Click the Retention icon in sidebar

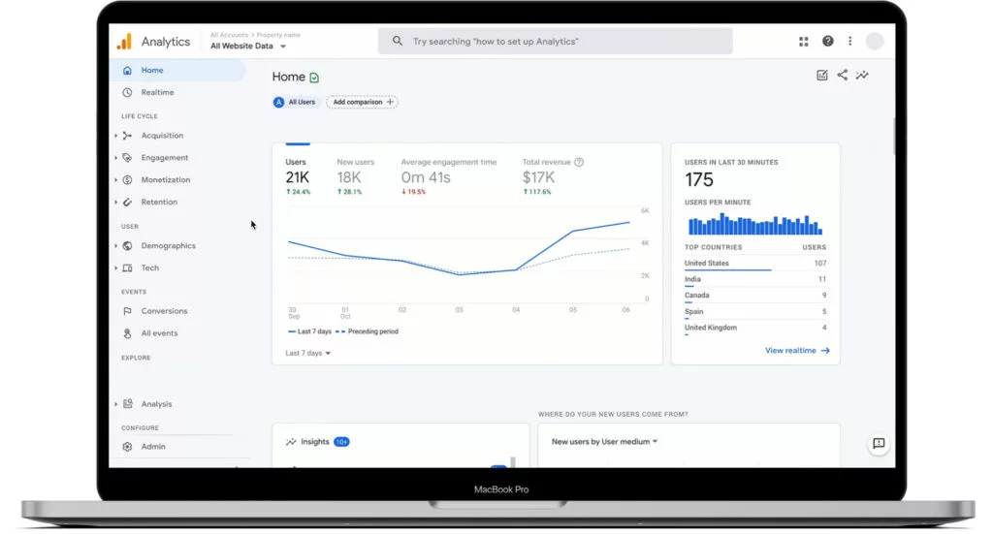click(127, 202)
